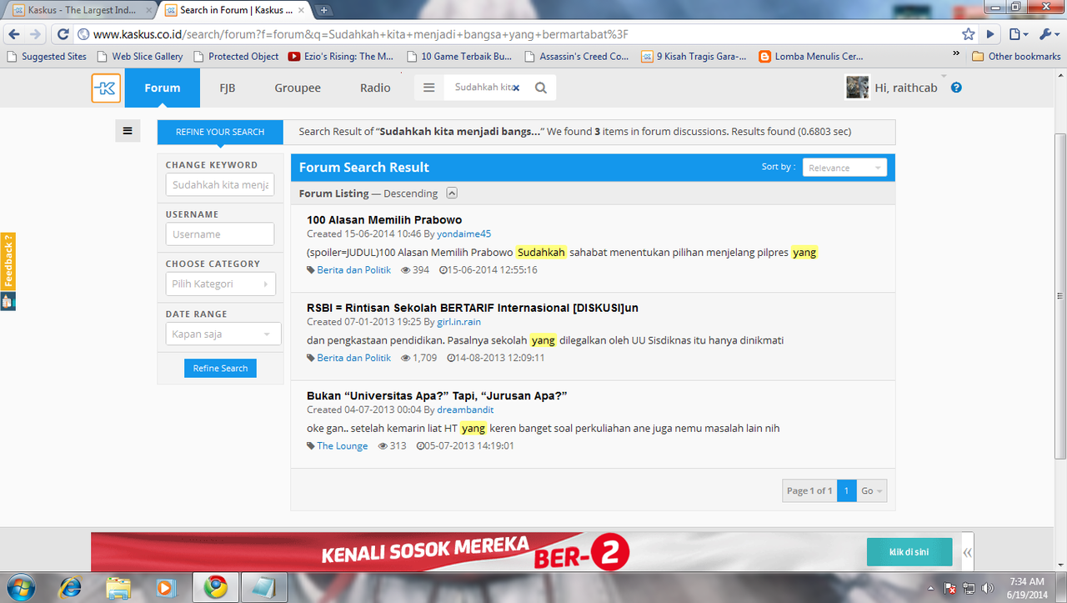
Task: Open the Sort by Relevance dropdown
Action: (x=844, y=168)
